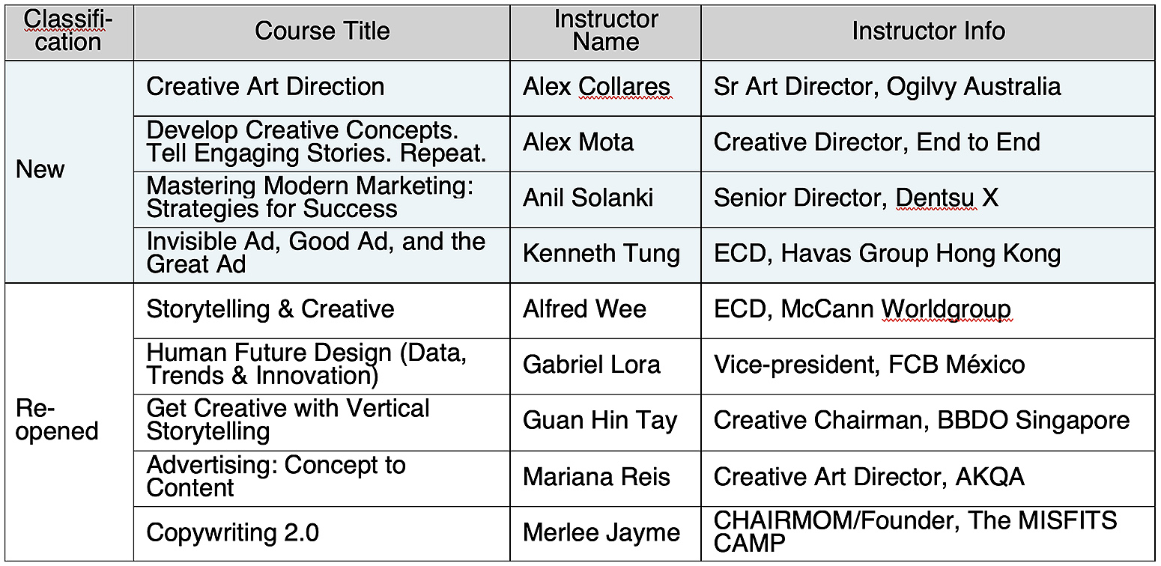
Task: Select the Course Title header cell
Action: (x=322, y=32)
